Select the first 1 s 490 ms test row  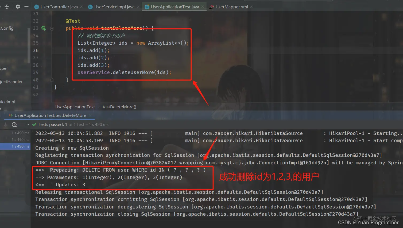(15, 133)
